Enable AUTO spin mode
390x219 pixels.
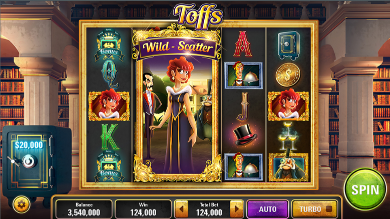(268, 209)
